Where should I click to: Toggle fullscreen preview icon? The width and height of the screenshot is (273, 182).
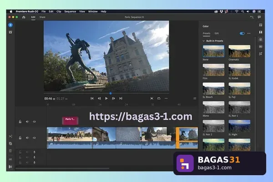pos(152,98)
